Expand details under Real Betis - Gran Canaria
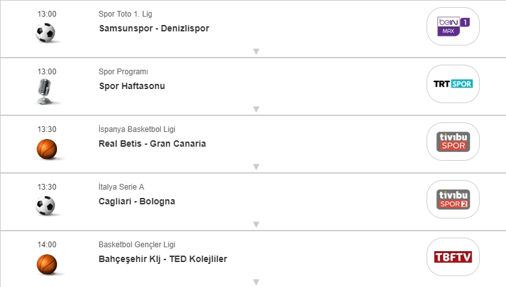Viewport: 506px width, 287px height. 256,167
